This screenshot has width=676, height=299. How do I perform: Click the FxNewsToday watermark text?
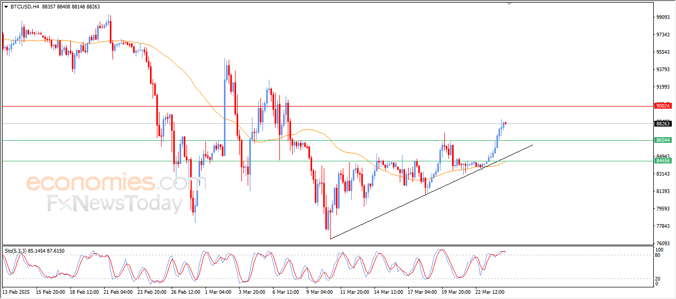[x=115, y=204]
